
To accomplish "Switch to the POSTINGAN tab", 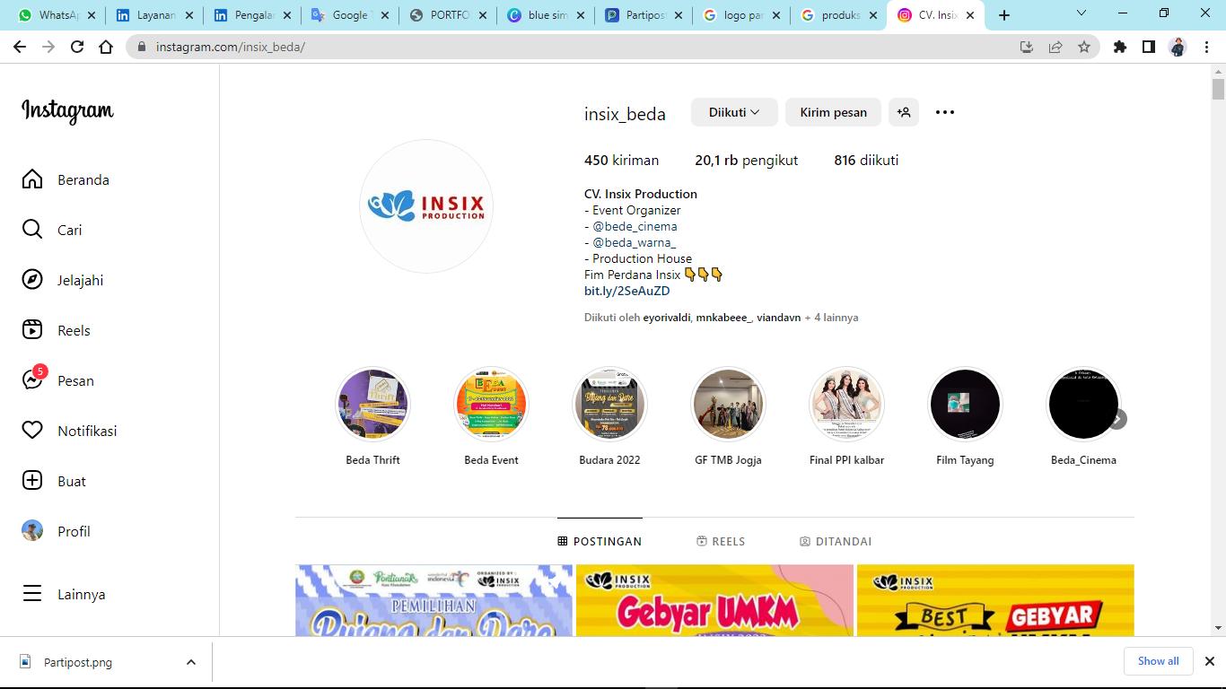I will pos(600,541).
